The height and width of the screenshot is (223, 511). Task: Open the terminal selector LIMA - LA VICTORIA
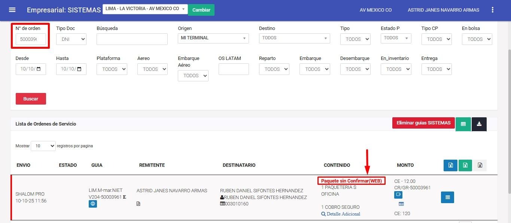click(145, 9)
